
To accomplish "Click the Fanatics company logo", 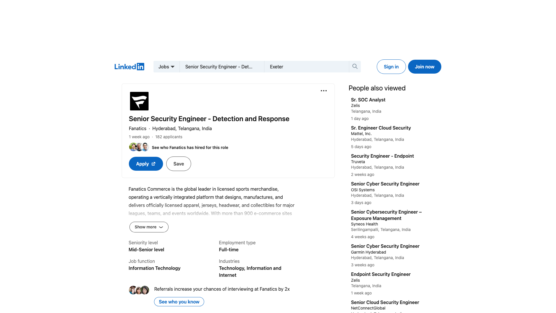I will [139, 101].
